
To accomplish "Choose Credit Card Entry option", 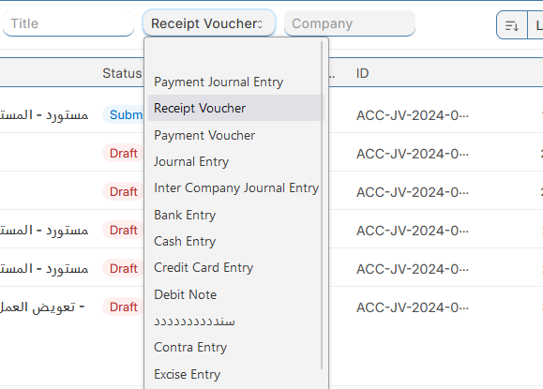I will point(204,267).
